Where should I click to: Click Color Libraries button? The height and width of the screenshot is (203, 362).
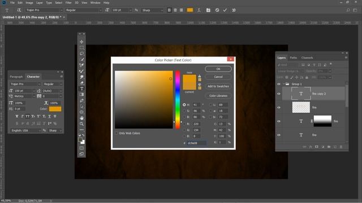click(x=218, y=96)
